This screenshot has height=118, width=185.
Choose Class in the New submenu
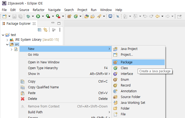138,68
